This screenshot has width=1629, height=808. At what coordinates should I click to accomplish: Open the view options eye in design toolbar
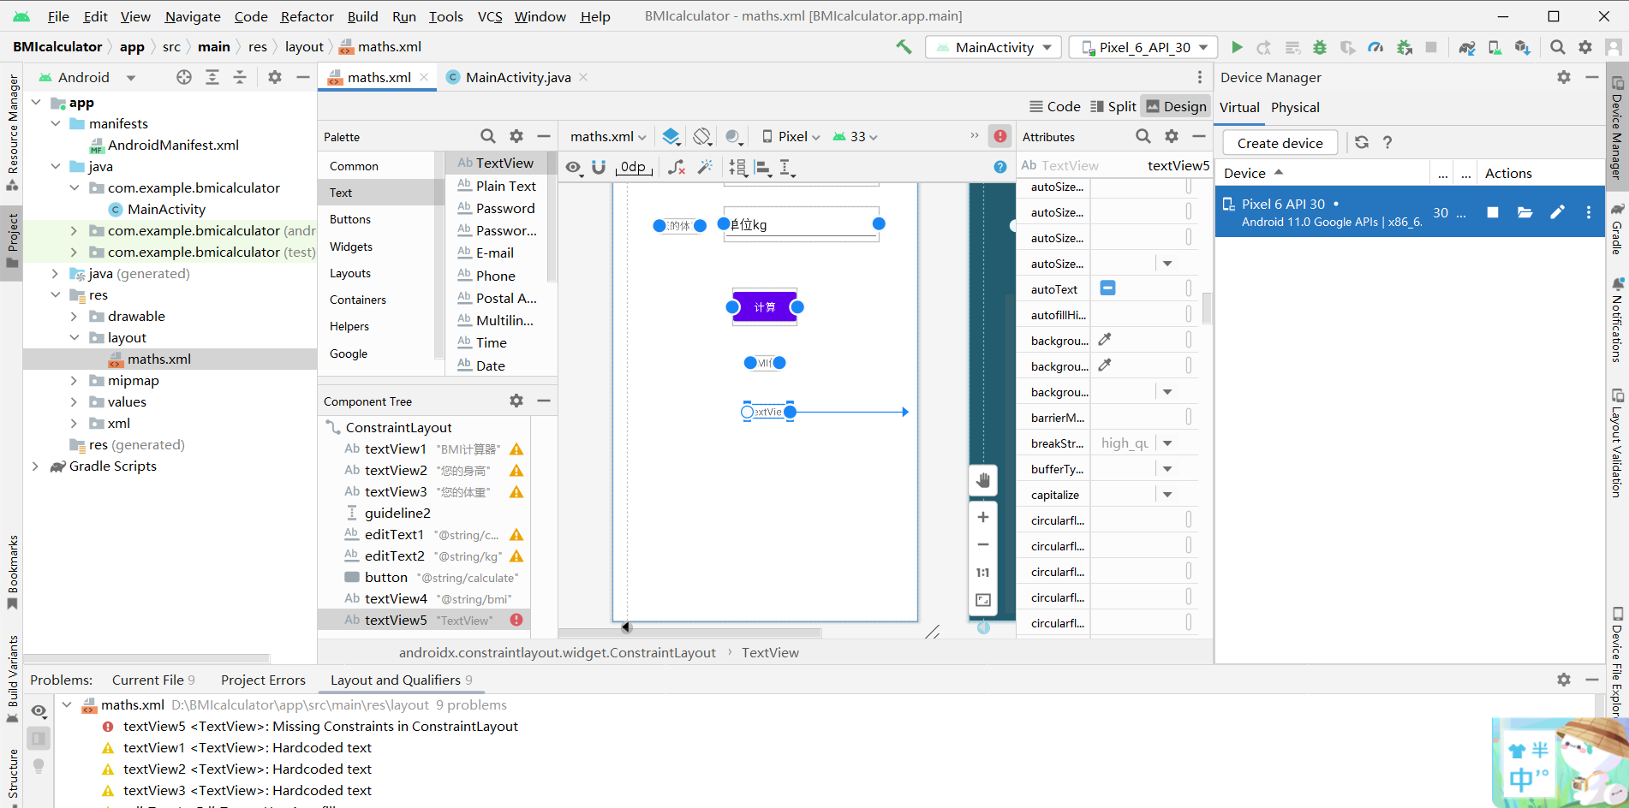[574, 167]
